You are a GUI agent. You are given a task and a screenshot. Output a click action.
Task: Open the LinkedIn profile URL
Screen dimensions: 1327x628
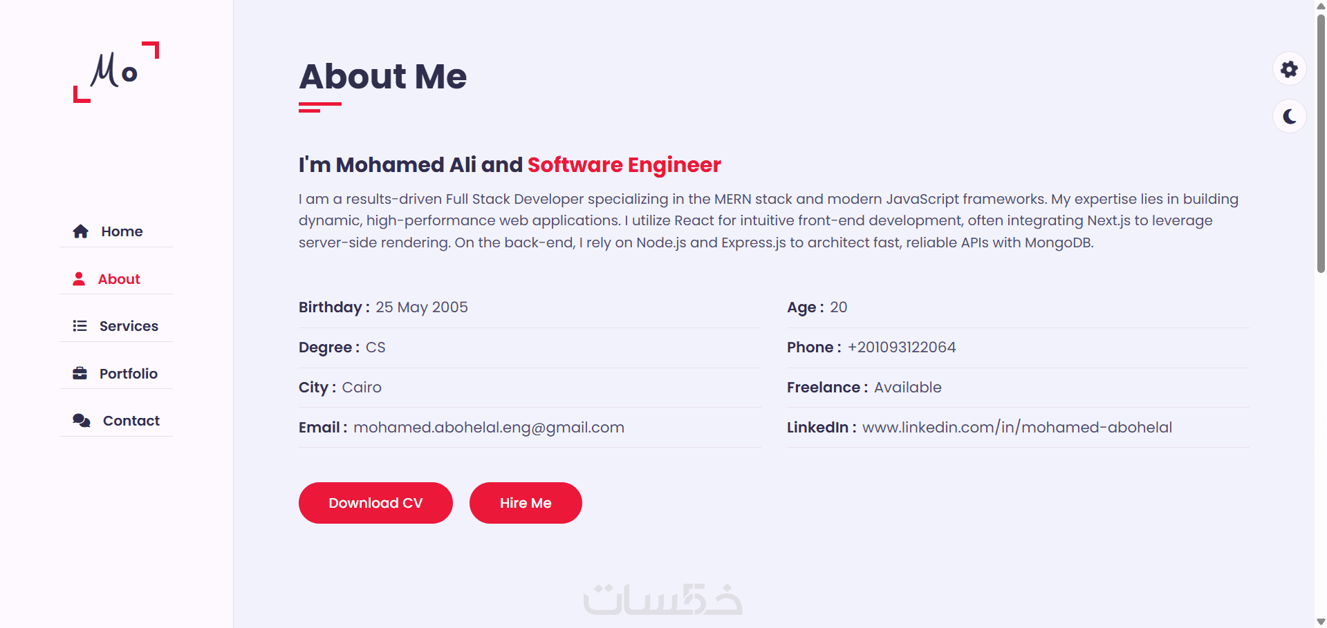click(1017, 428)
